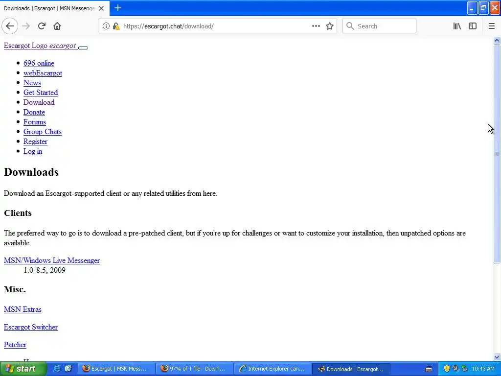Image resolution: width=501 pixels, height=376 pixels.
Task: Open the Get Started link
Action: coord(41,93)
